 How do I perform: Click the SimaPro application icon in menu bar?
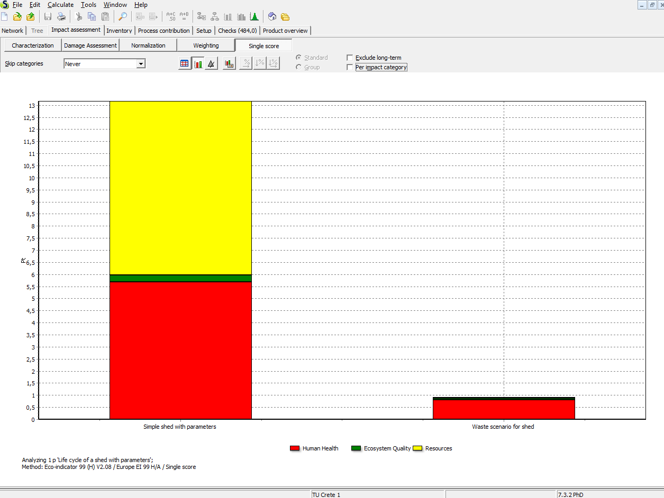(x=5, y=5)
